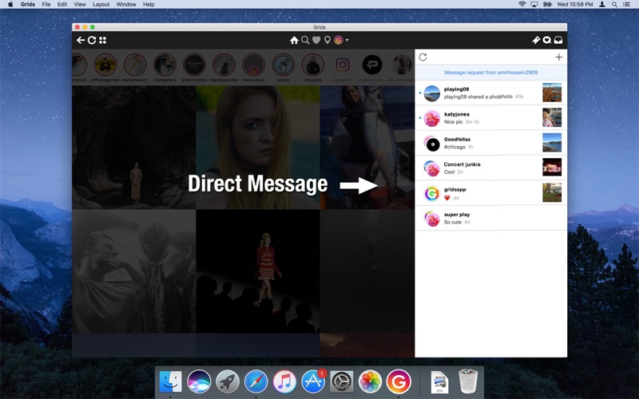Open Spotlight search in menu bar
This screenshot has height=399, width=639.
point(614,5)
